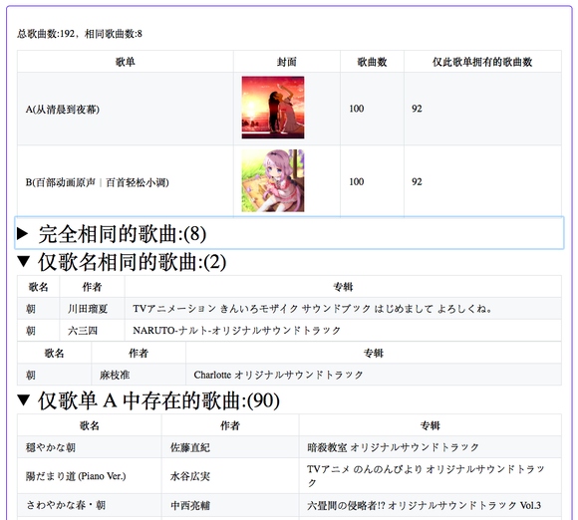Select the song row by 六三四
Viewport: 578px width, 520px height.
click(x=289, y=330)
